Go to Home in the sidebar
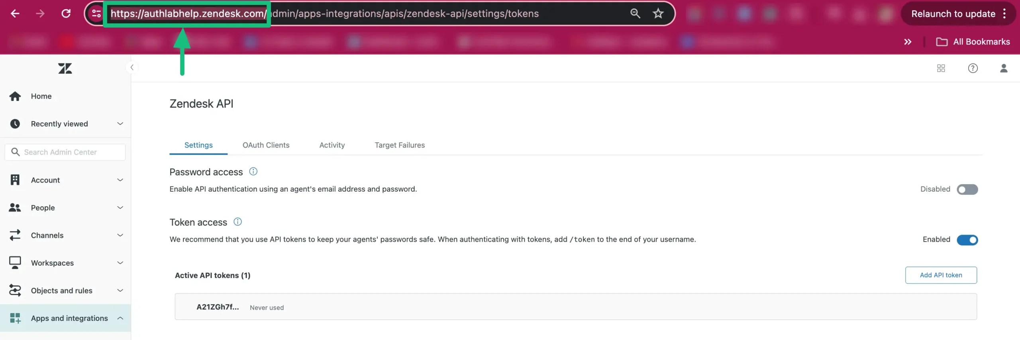This screenshot has height=340, width=1020. pyautogui.click(x=66, y=96)
